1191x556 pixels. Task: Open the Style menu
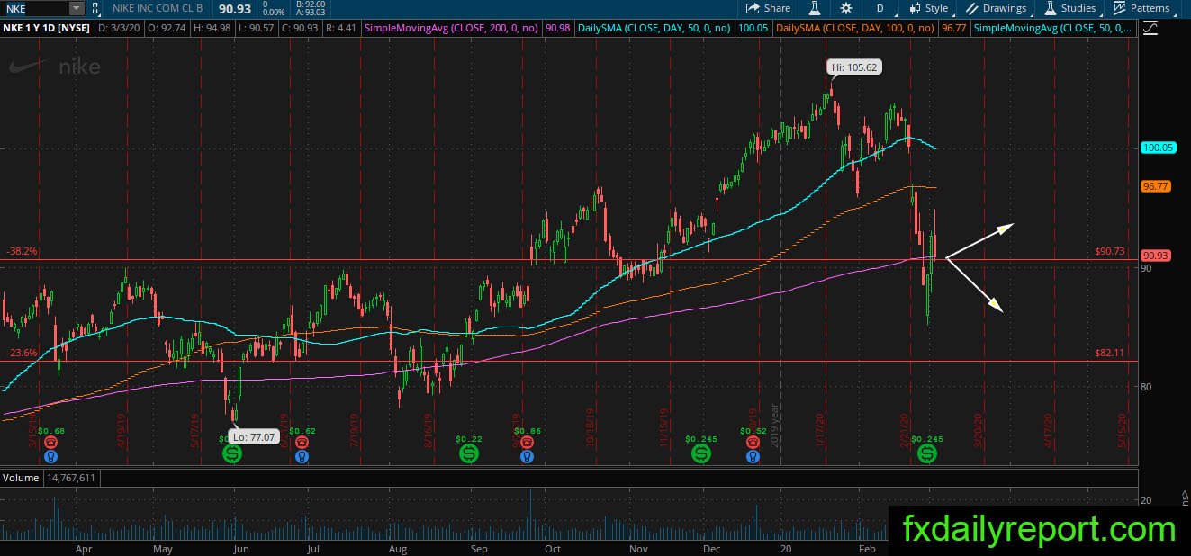(928, 8)
